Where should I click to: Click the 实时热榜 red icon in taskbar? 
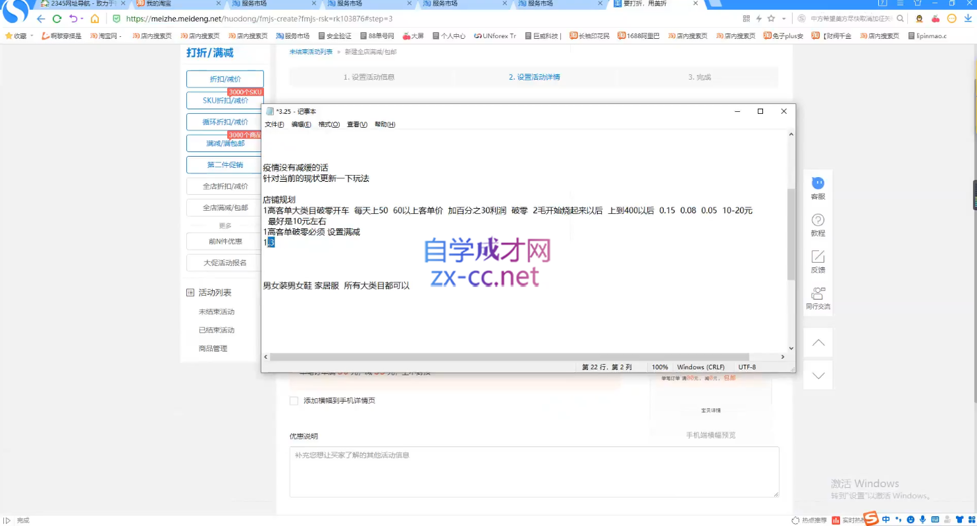click(x=836, y=521)
